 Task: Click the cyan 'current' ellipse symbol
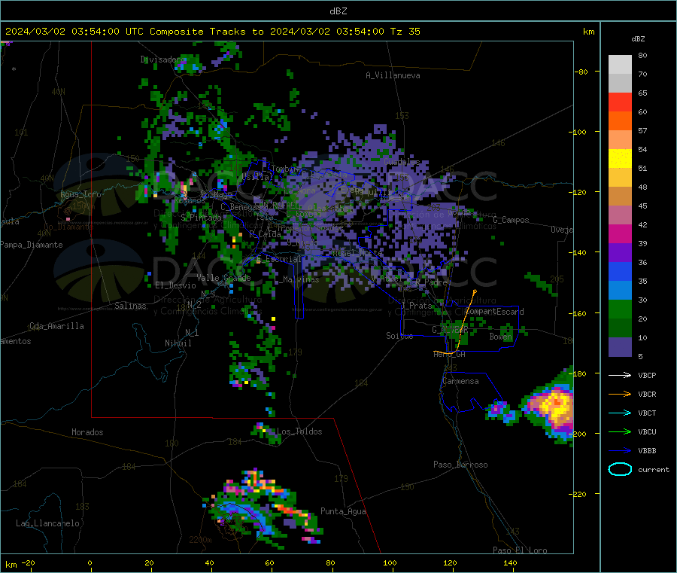620,469
